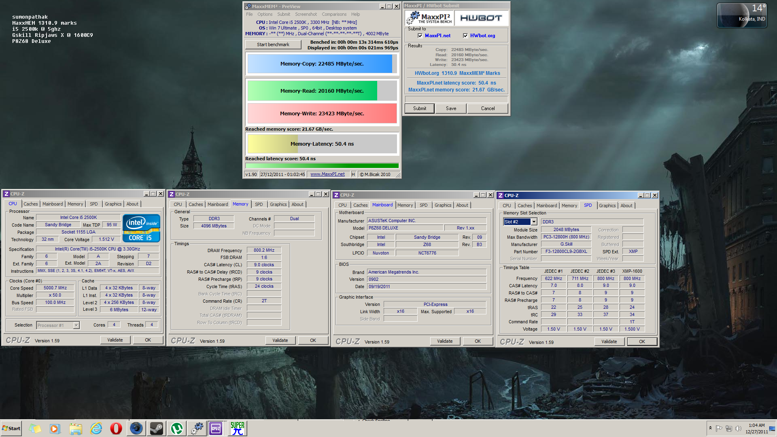The height and width of the screenshot is (437, 777).
Task: Click the yellow Memory-Latency result bar
Action: (322, 144)
